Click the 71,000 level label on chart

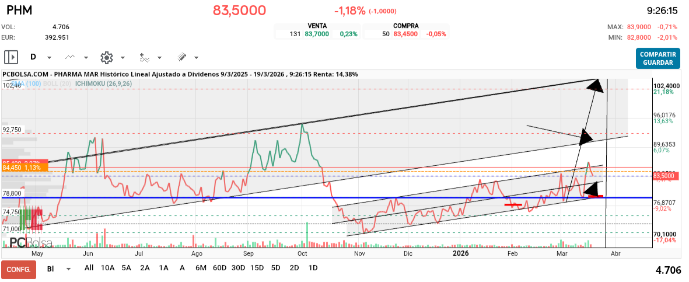click(12, 229)
